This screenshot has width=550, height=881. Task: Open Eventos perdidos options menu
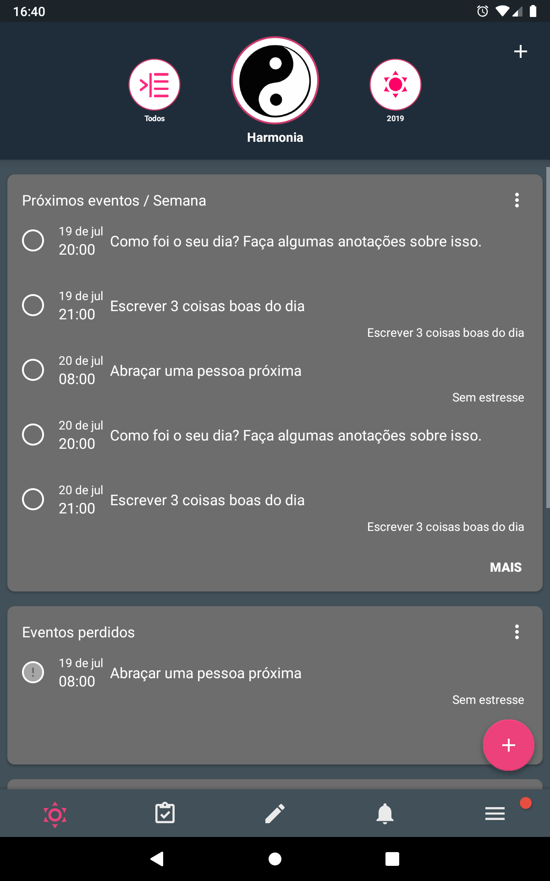coord(517,632)
